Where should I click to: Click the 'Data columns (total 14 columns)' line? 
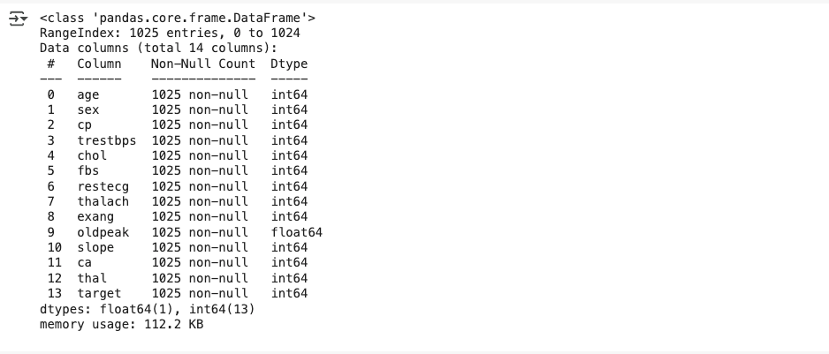point(158,48)
